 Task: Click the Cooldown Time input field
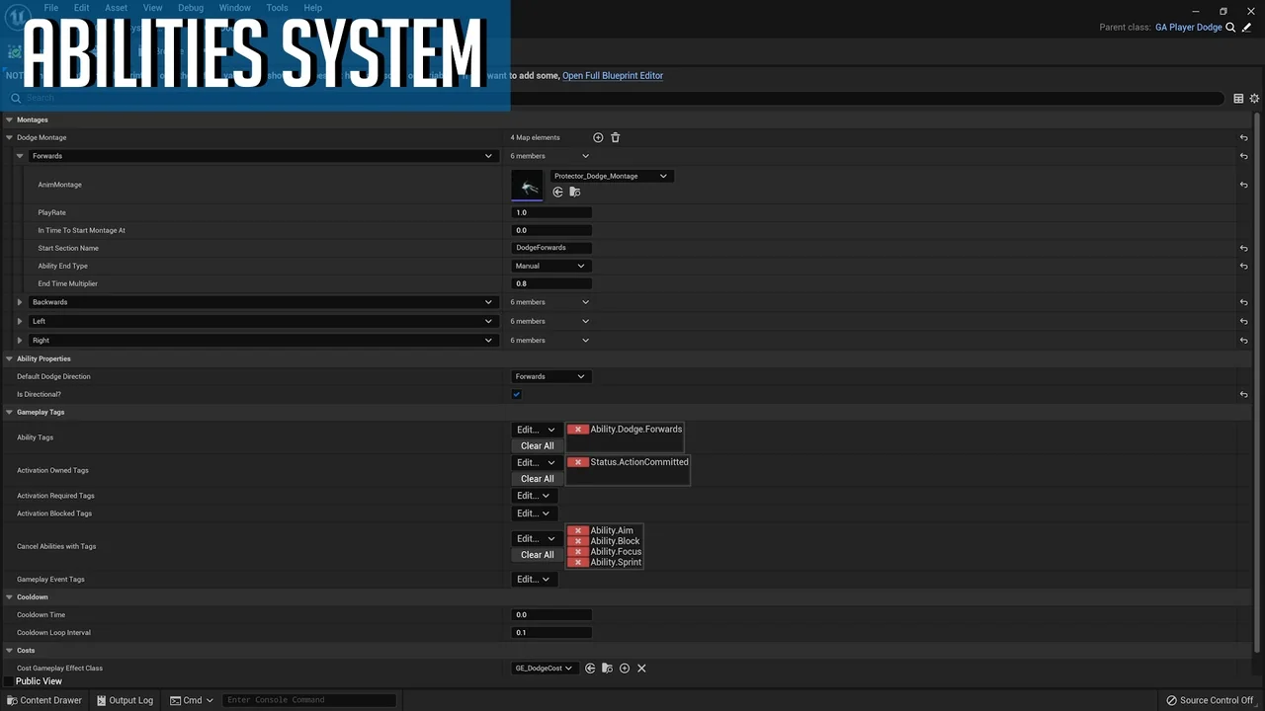point(551,615)
